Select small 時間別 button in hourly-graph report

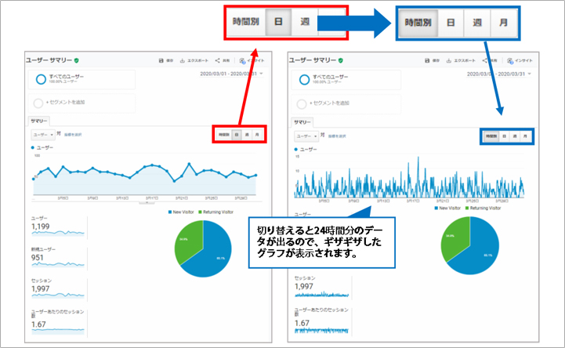[x=491, y=136]
